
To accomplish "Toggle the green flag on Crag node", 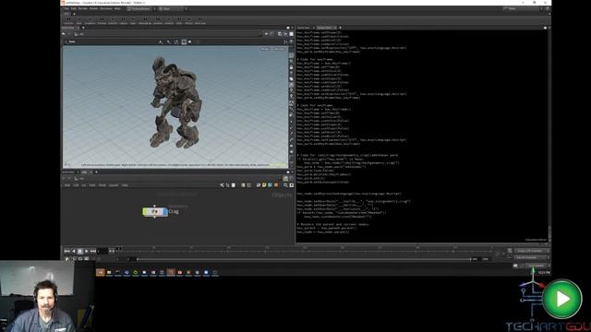I will click(x=145, y=211).
